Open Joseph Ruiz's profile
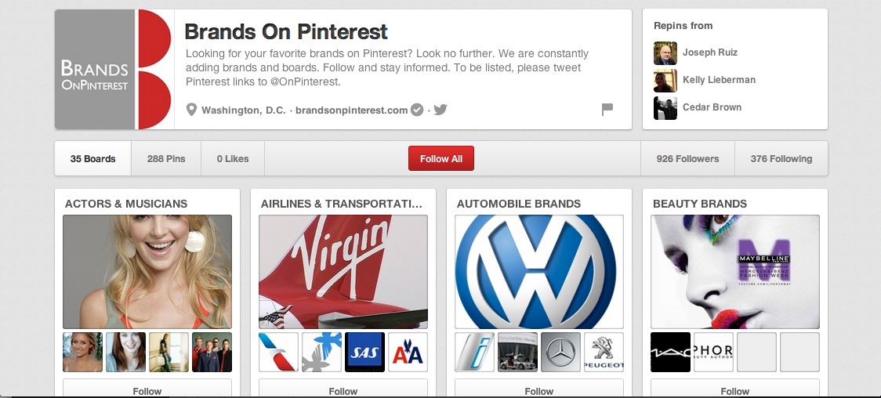This screenshot has height=398, width=881. (x=709, y=52)
